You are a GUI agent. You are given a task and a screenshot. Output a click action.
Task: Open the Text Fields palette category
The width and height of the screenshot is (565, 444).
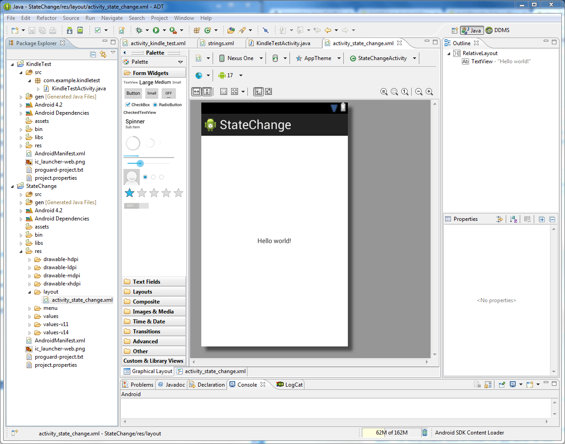(147, 282)
